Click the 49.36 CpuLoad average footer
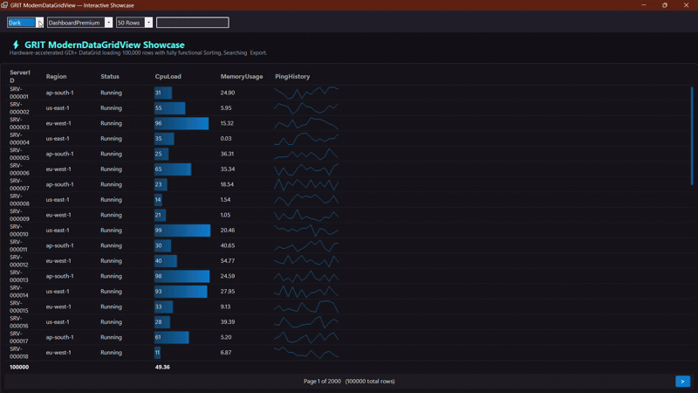698x393 pixels. [x=162, y=367]
